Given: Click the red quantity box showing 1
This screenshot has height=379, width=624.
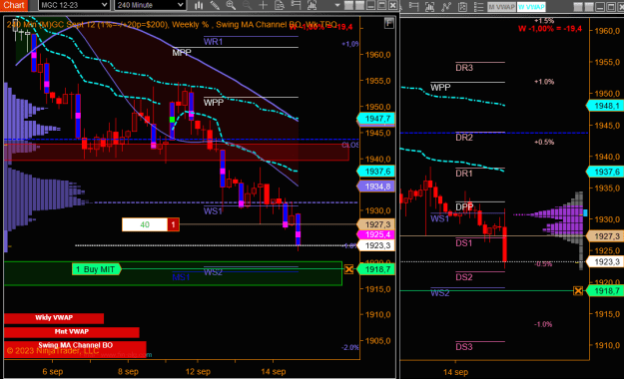Looking at the screenshot, I should point(173,224).
